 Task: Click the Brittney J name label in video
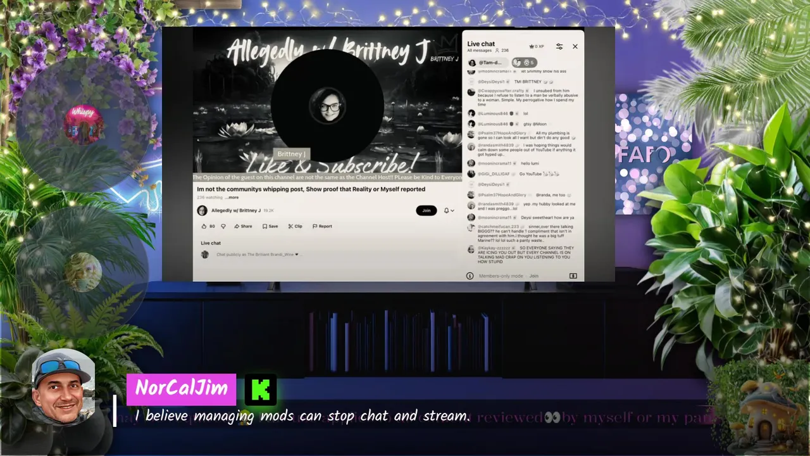coord(292,154)
